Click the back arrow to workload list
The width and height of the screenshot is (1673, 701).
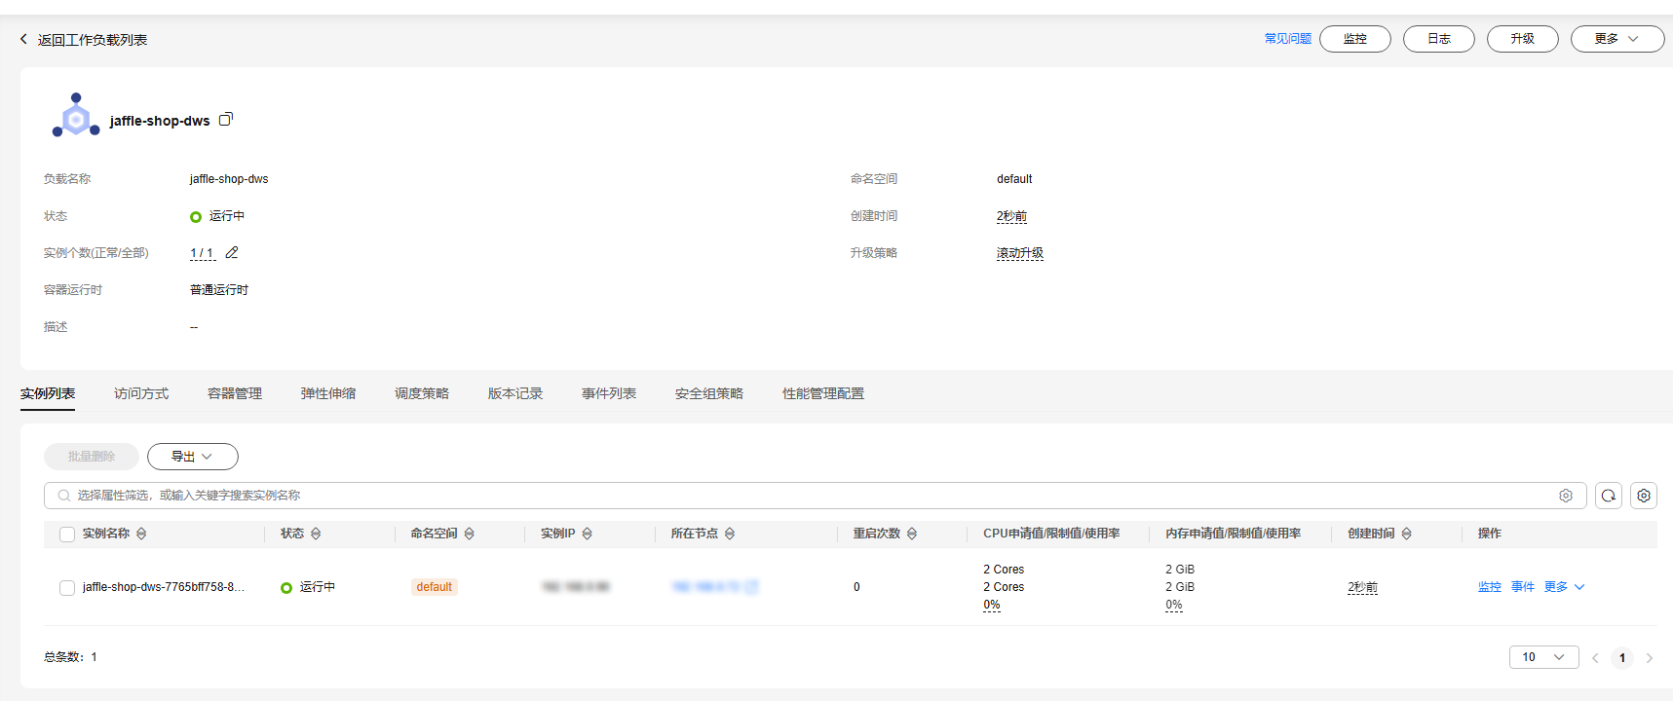[23, 39]
